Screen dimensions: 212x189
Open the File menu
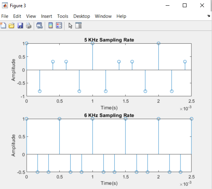pos(5,16)
